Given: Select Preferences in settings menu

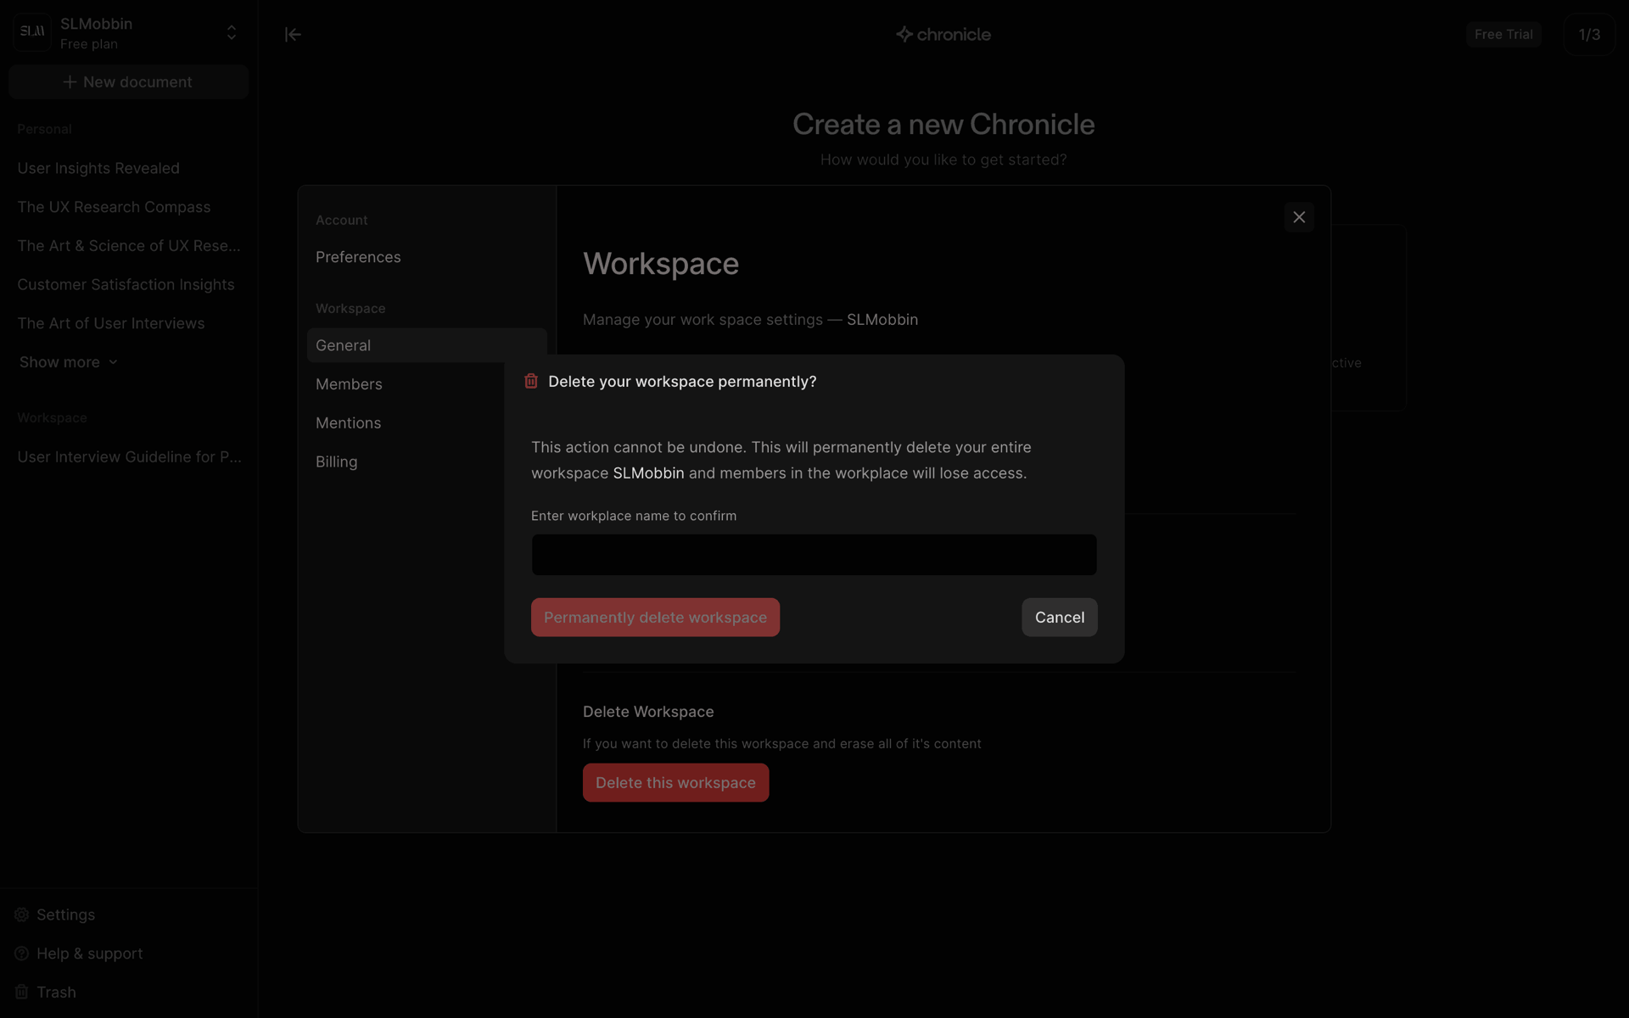Looking at the screenshot, I should pyautogui.click(x=358, y=257).
